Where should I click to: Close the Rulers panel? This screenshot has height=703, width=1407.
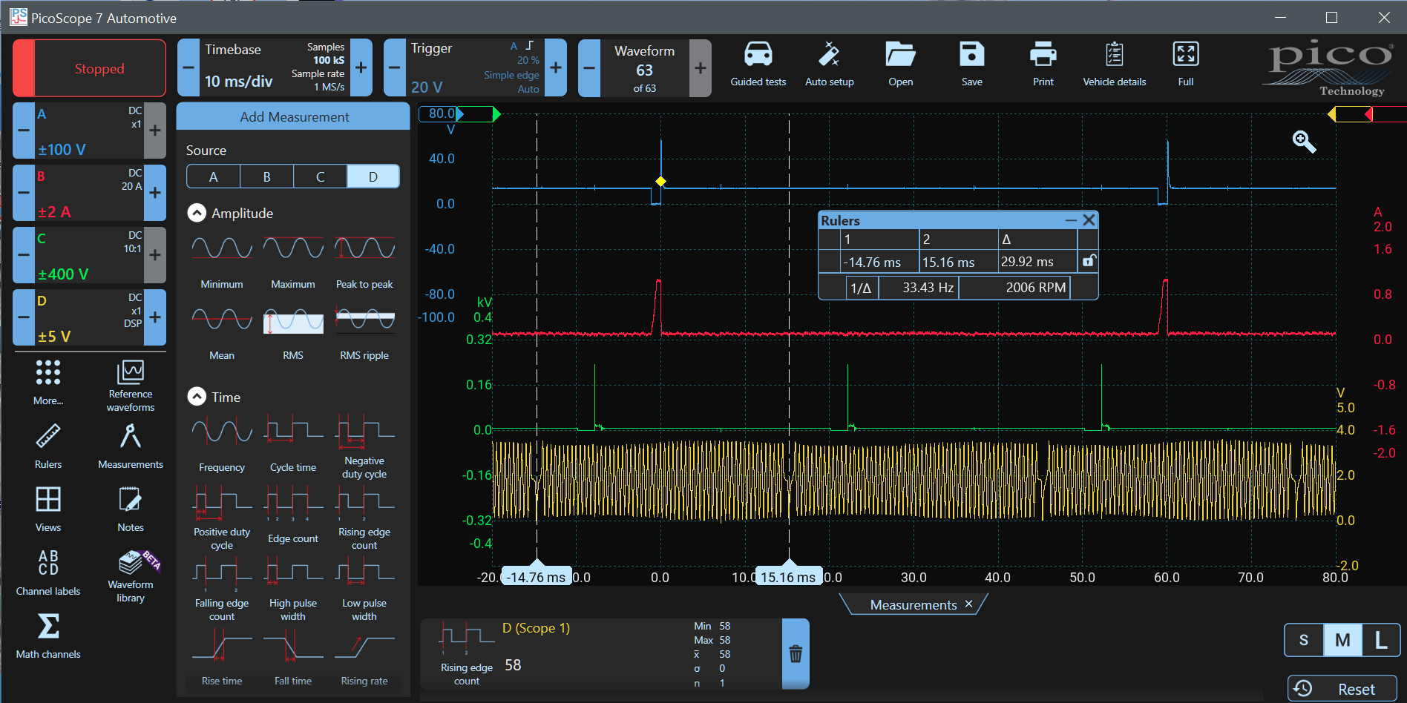1089,220
